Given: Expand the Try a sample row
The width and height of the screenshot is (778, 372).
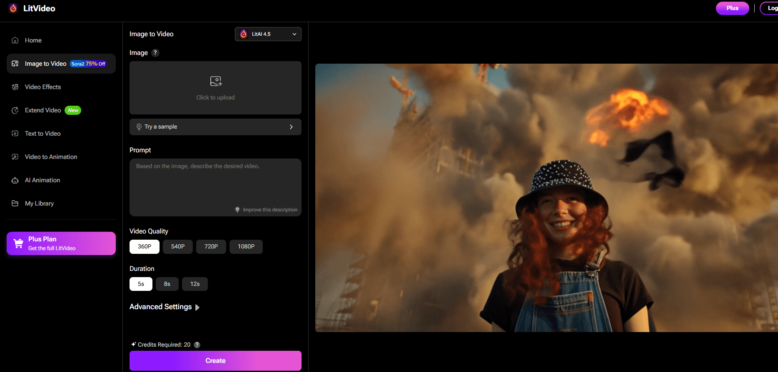Looking at the screenshot, I should pos(215,127).
